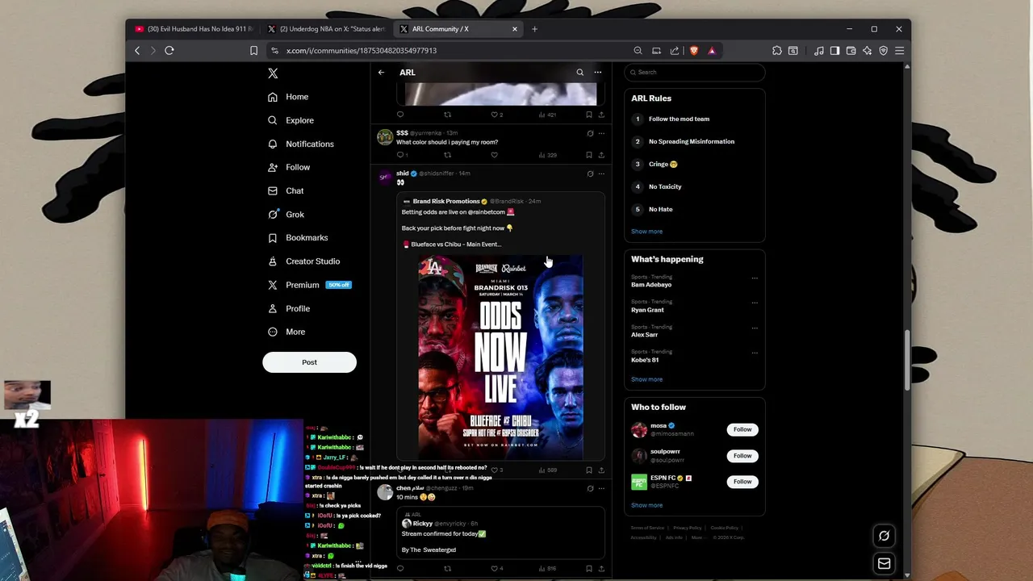1033x581 pixels.
Task: Open a new browser tab
Action: tap(534, 29)
